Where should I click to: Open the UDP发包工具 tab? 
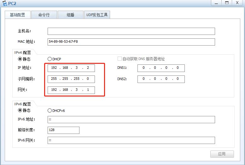[97, 15]
